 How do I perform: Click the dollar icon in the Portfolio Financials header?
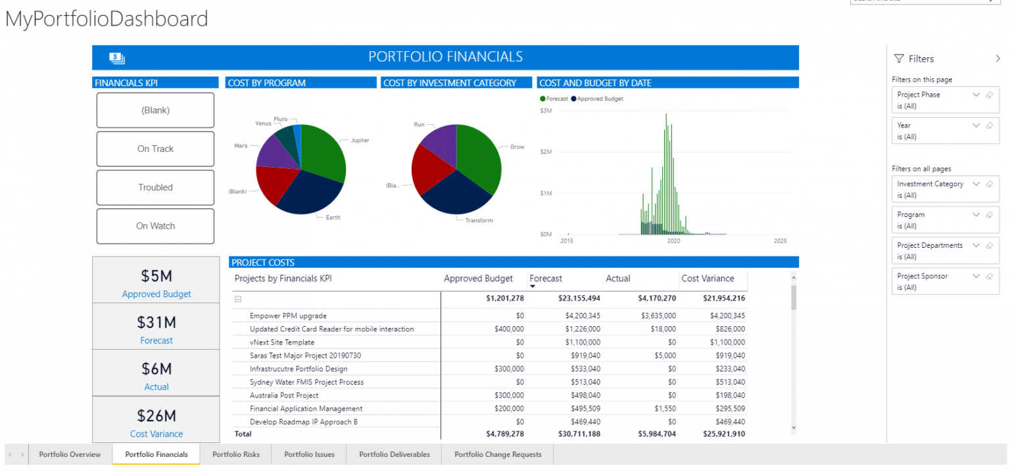117,57
